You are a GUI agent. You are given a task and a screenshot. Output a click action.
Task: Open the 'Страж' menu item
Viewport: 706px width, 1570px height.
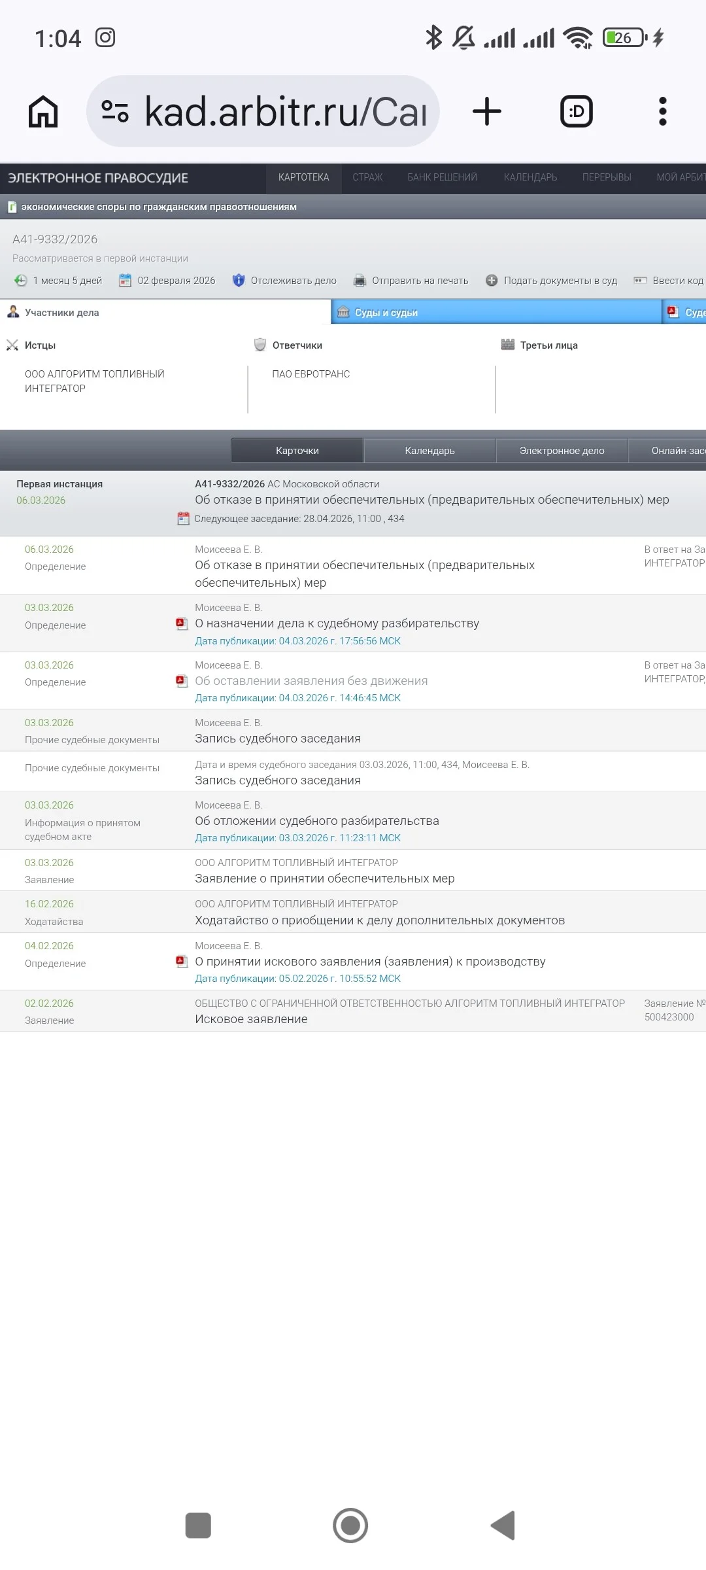(x=367, y=178)
